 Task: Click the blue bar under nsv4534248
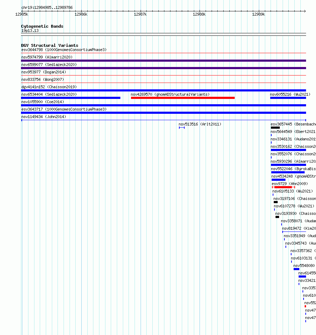tap(278, 180)
